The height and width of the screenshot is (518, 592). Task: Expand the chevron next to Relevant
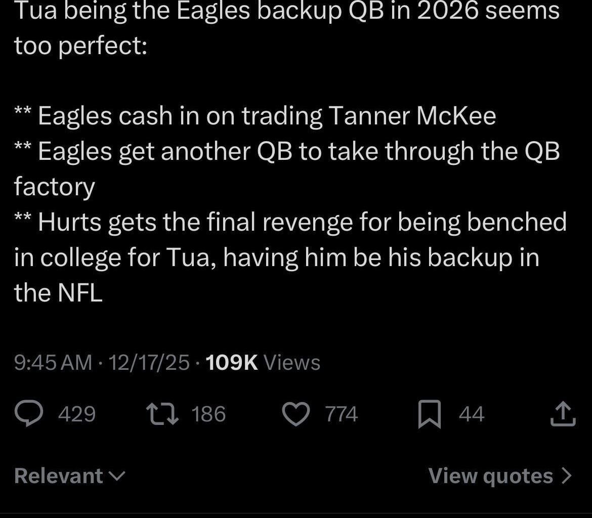click(x=117, y=476)
